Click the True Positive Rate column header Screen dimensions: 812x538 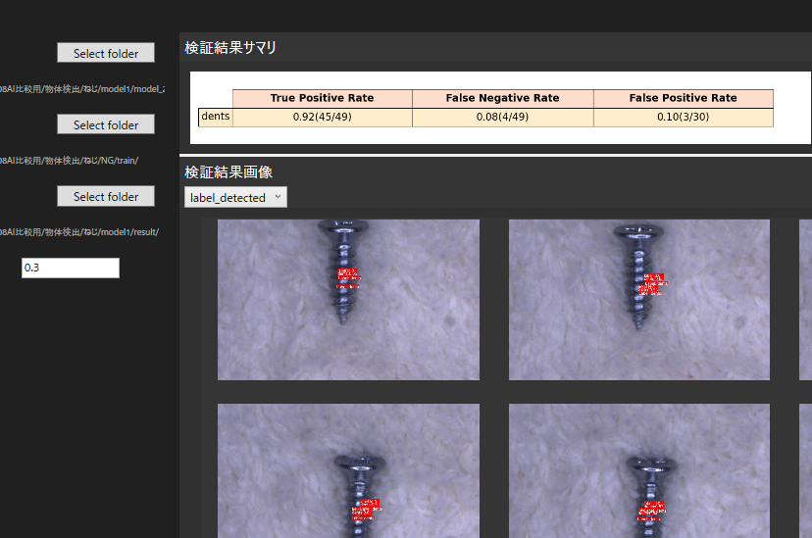[322, 98]
